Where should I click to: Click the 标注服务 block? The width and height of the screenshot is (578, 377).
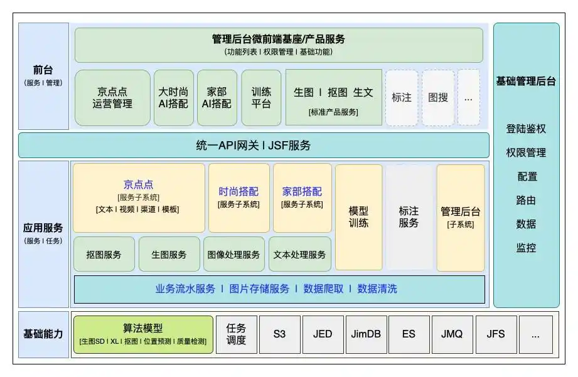[x=409, y=217]
